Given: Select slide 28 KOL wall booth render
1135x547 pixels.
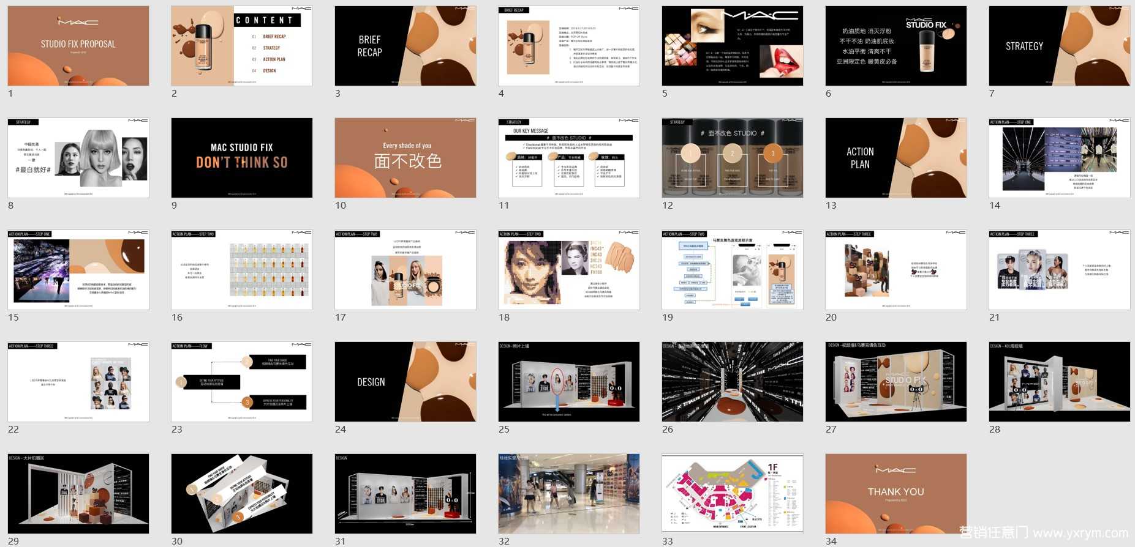Looking at the screenshot, I should pos(1060,382).
